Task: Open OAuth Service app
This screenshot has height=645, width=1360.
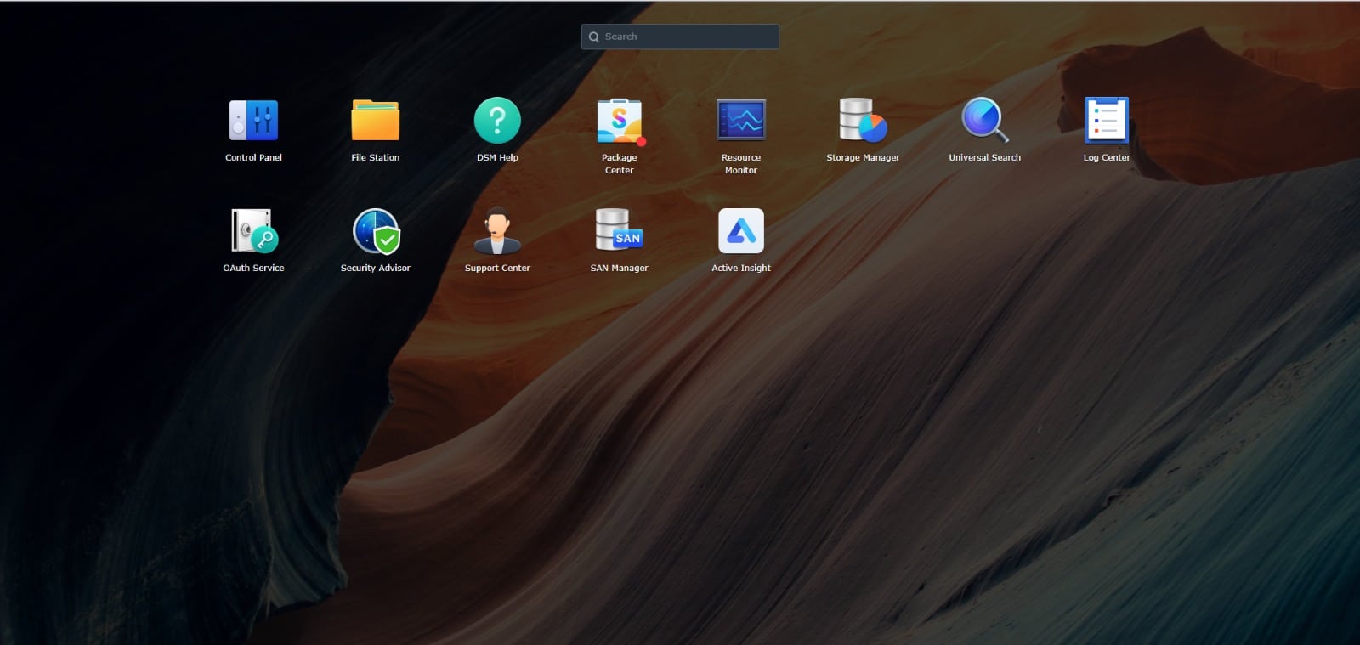Action: (x=253, y=231)
